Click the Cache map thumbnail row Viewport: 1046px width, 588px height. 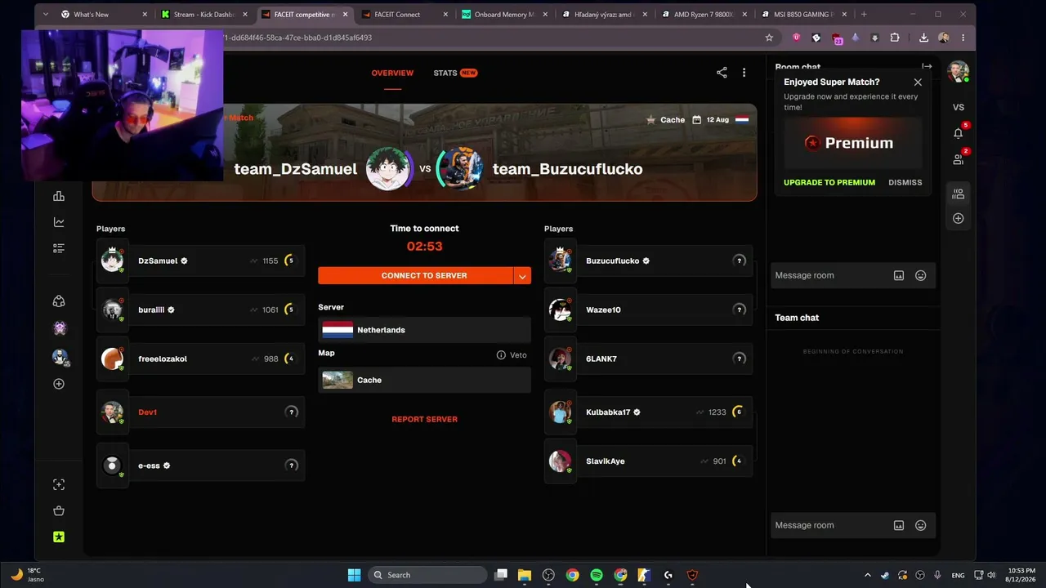pos(424,380)
